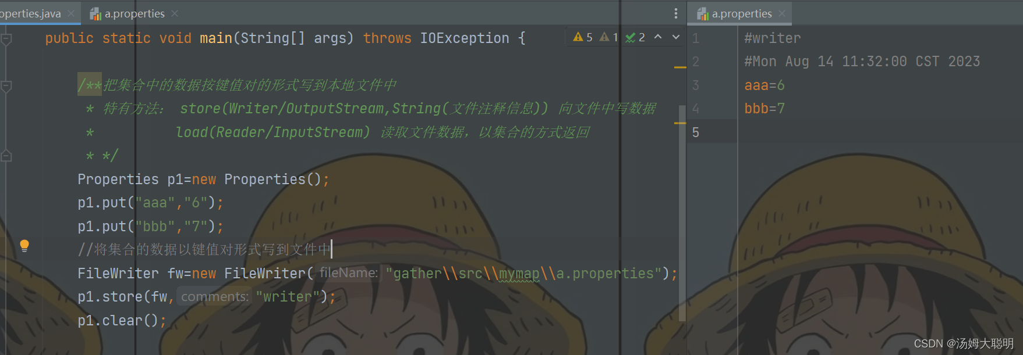This screenshot has width=1023, height=355.
Task: Select a.properties tab in left editor
Action: pos(134,13)
